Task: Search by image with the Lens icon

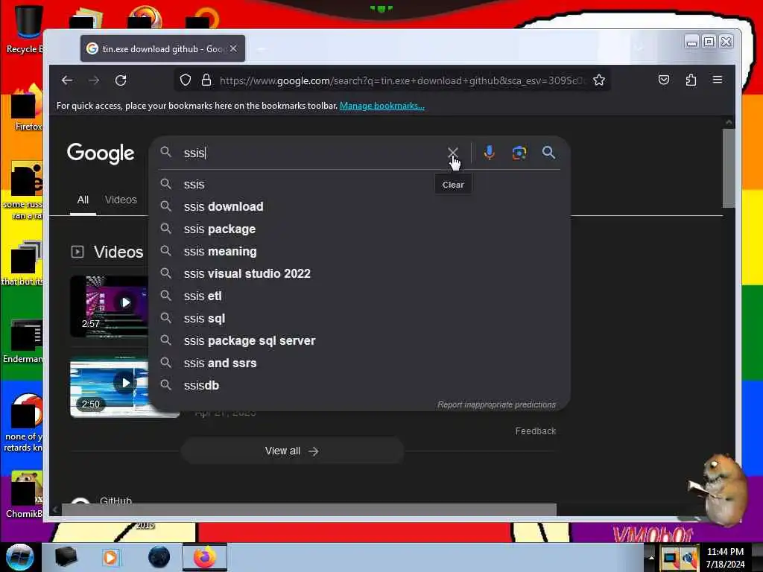Action: (x=519, y=153)
